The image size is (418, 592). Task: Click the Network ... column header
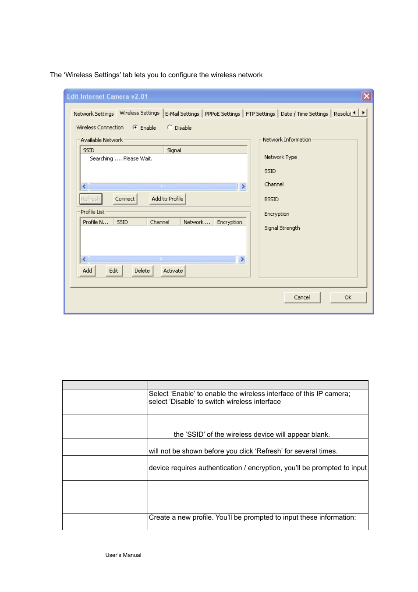(x=197, y=222)
